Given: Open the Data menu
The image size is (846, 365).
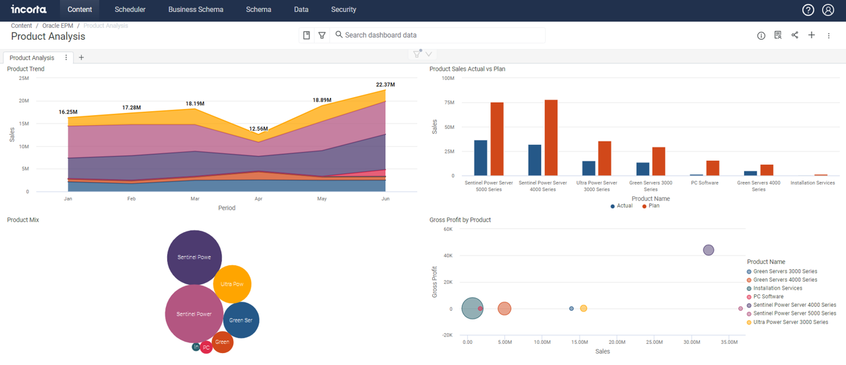Looking at the screenshot, I should point(301,10).
